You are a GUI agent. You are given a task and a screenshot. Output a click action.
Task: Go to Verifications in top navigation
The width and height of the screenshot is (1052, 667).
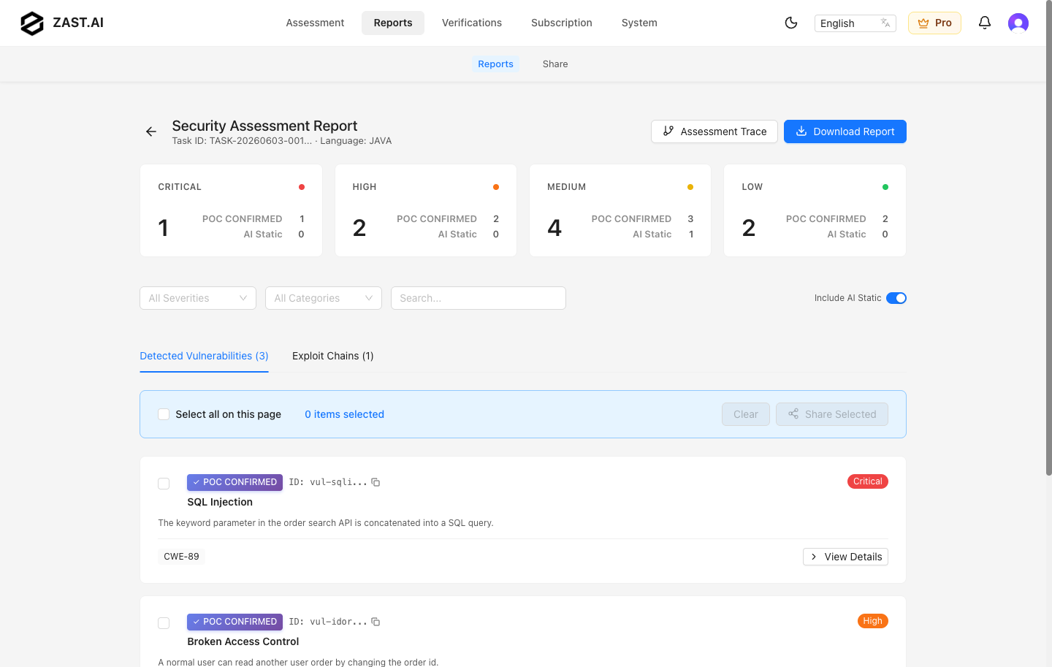(472, 23)
